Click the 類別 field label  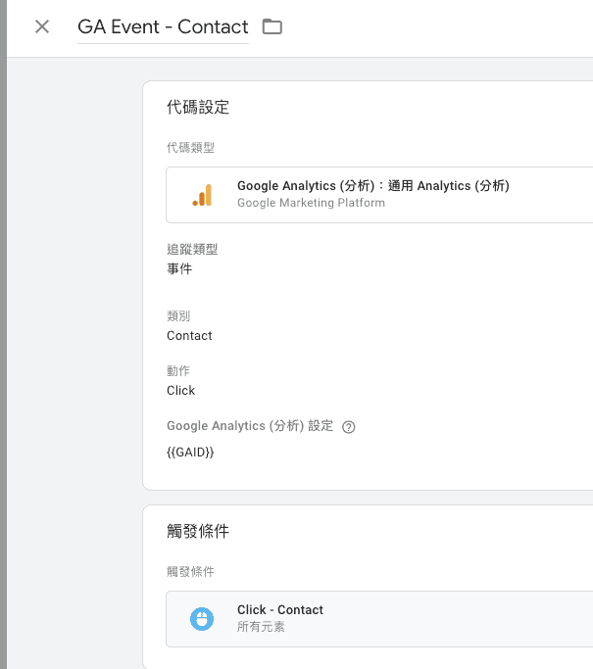point(178,316)
